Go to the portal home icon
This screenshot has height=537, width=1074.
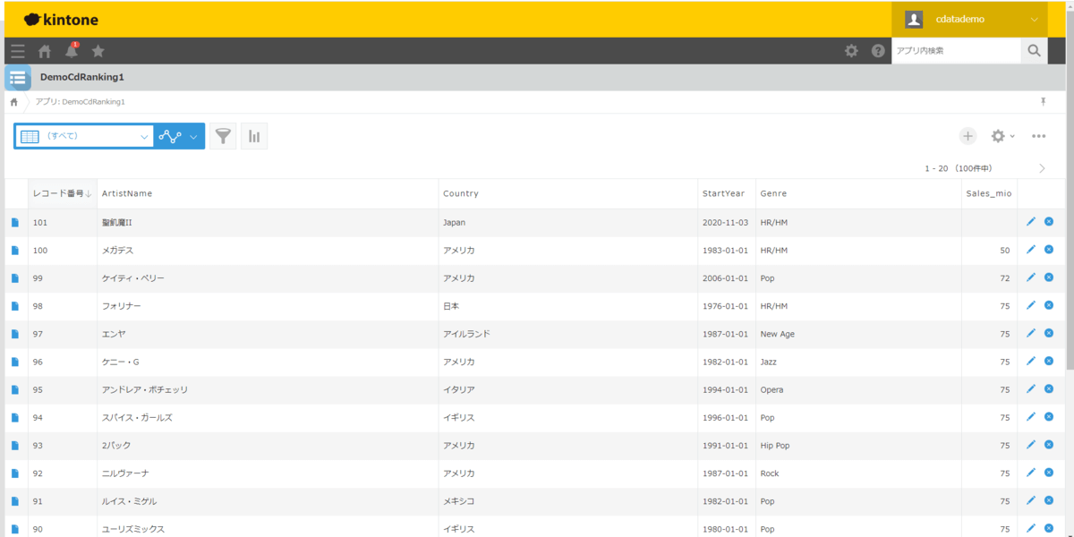pyautogui.click(x=45, y=51)
